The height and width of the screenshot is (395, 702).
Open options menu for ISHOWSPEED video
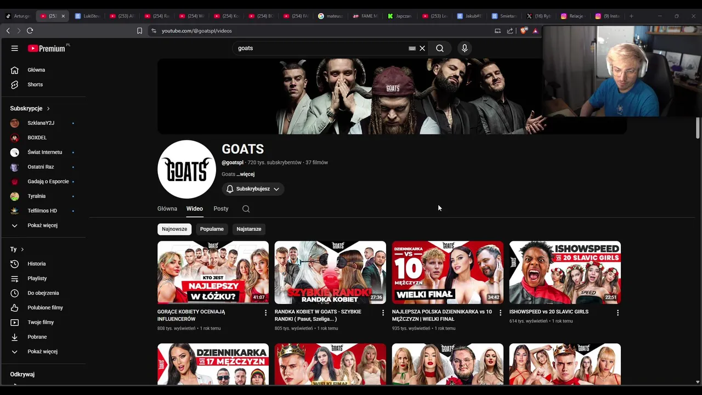(x=618, y=313)
